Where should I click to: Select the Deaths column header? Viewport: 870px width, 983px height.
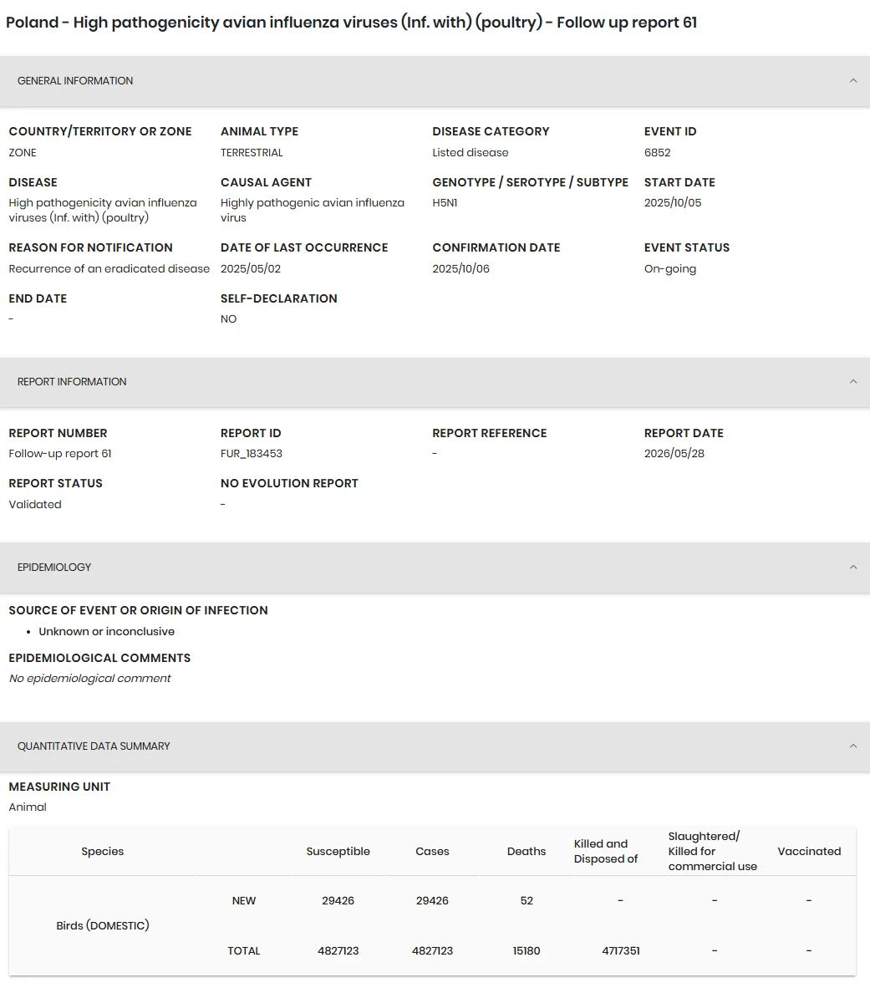point(527,851)
